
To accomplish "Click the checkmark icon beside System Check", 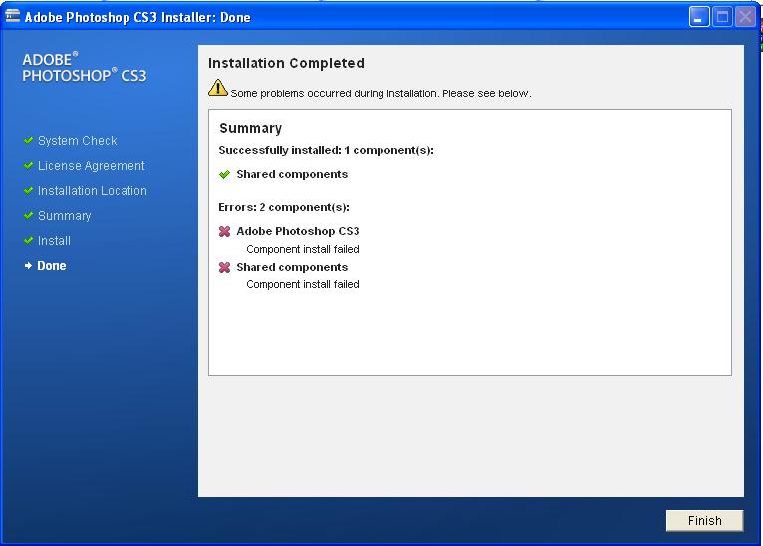I will 29,141.
